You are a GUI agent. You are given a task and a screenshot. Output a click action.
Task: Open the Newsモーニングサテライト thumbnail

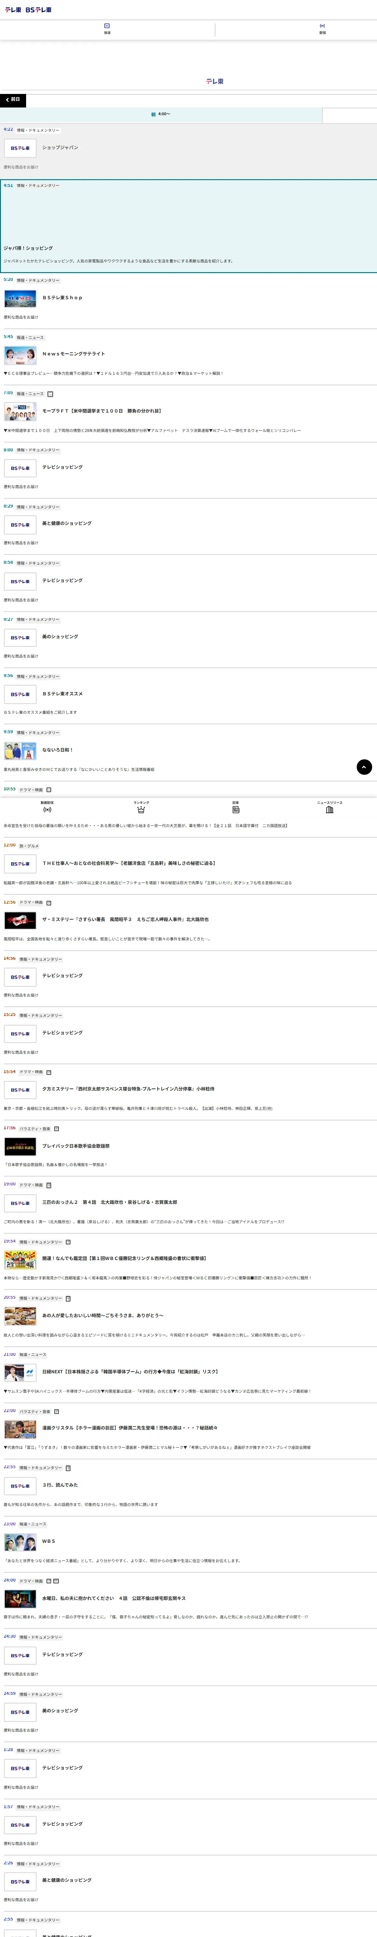[20, 355]
